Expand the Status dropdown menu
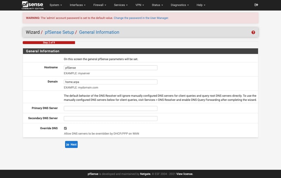The image size is (281, 178). (x=157, y=5)
